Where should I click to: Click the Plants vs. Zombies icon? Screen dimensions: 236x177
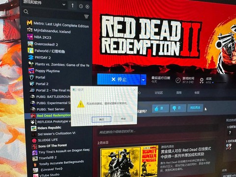click(31, 64)
